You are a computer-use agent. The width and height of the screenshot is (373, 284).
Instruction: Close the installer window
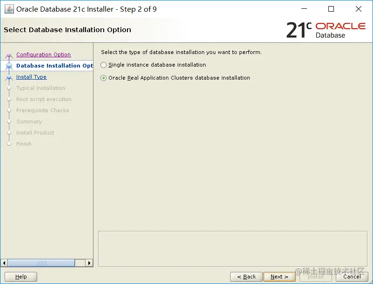coord(359,9)
